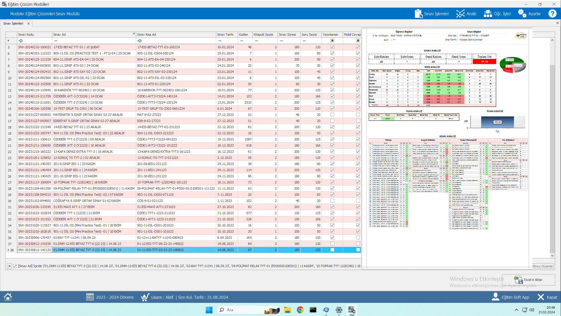Click the scroll-up arrow of the preview scrollbar
This screenshot has width=561, height=316.
pyautogui.click(x=552, y=40)
